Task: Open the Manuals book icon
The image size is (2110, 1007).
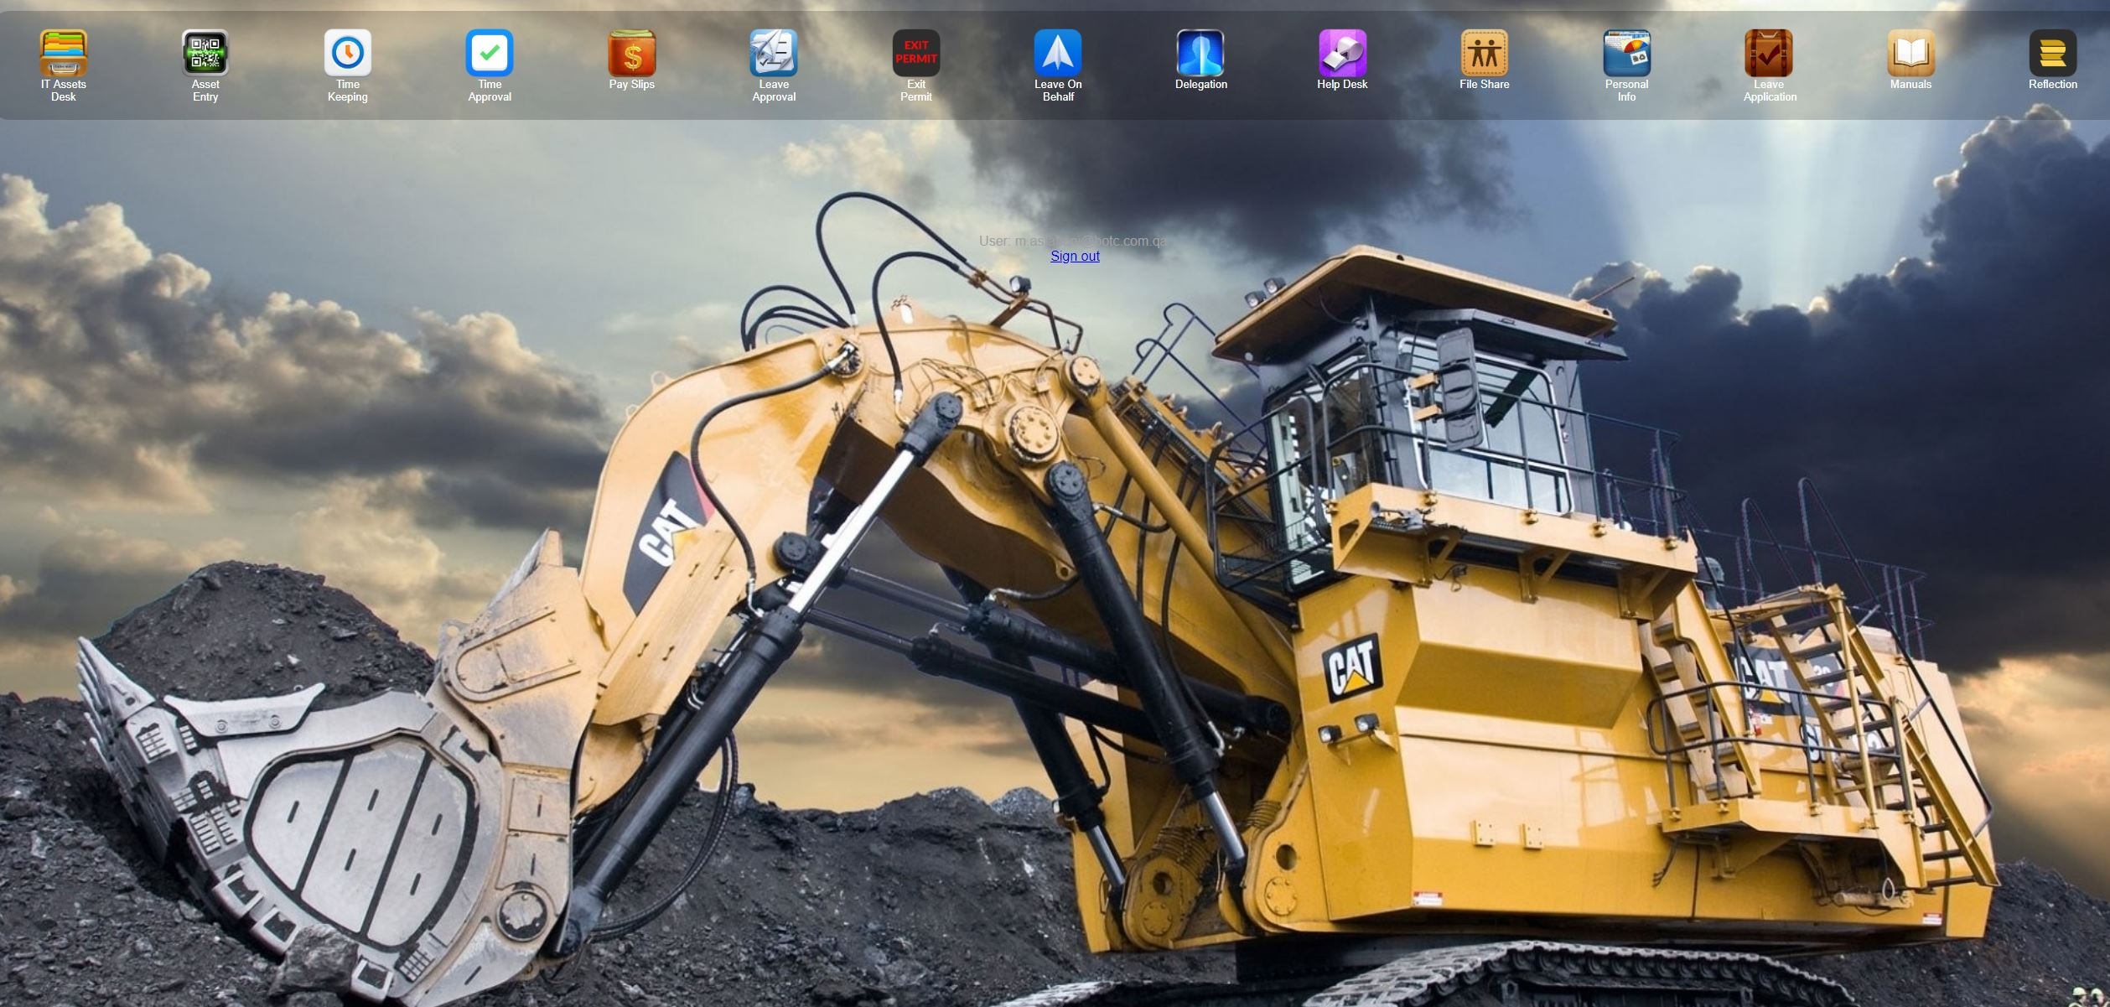Action: click(1910, 53)
